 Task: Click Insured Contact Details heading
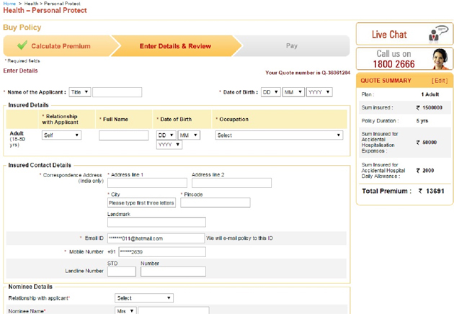(40, 165)
